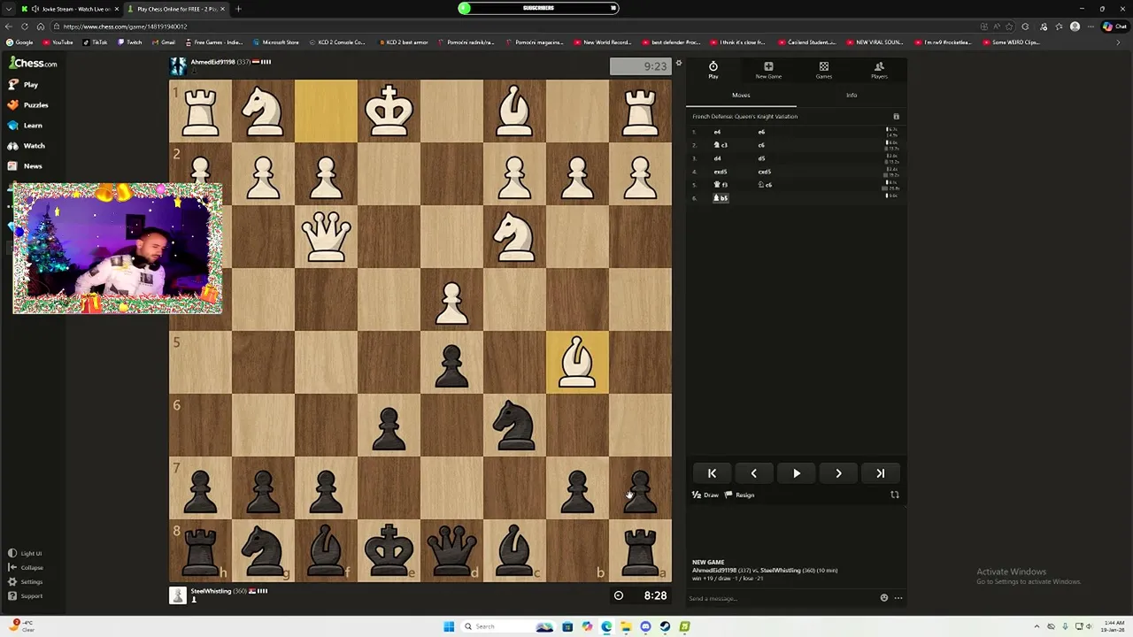Viewport: 1133px width, 637px height.
Task: Open chat more options menu
Action: click(898, 599)
